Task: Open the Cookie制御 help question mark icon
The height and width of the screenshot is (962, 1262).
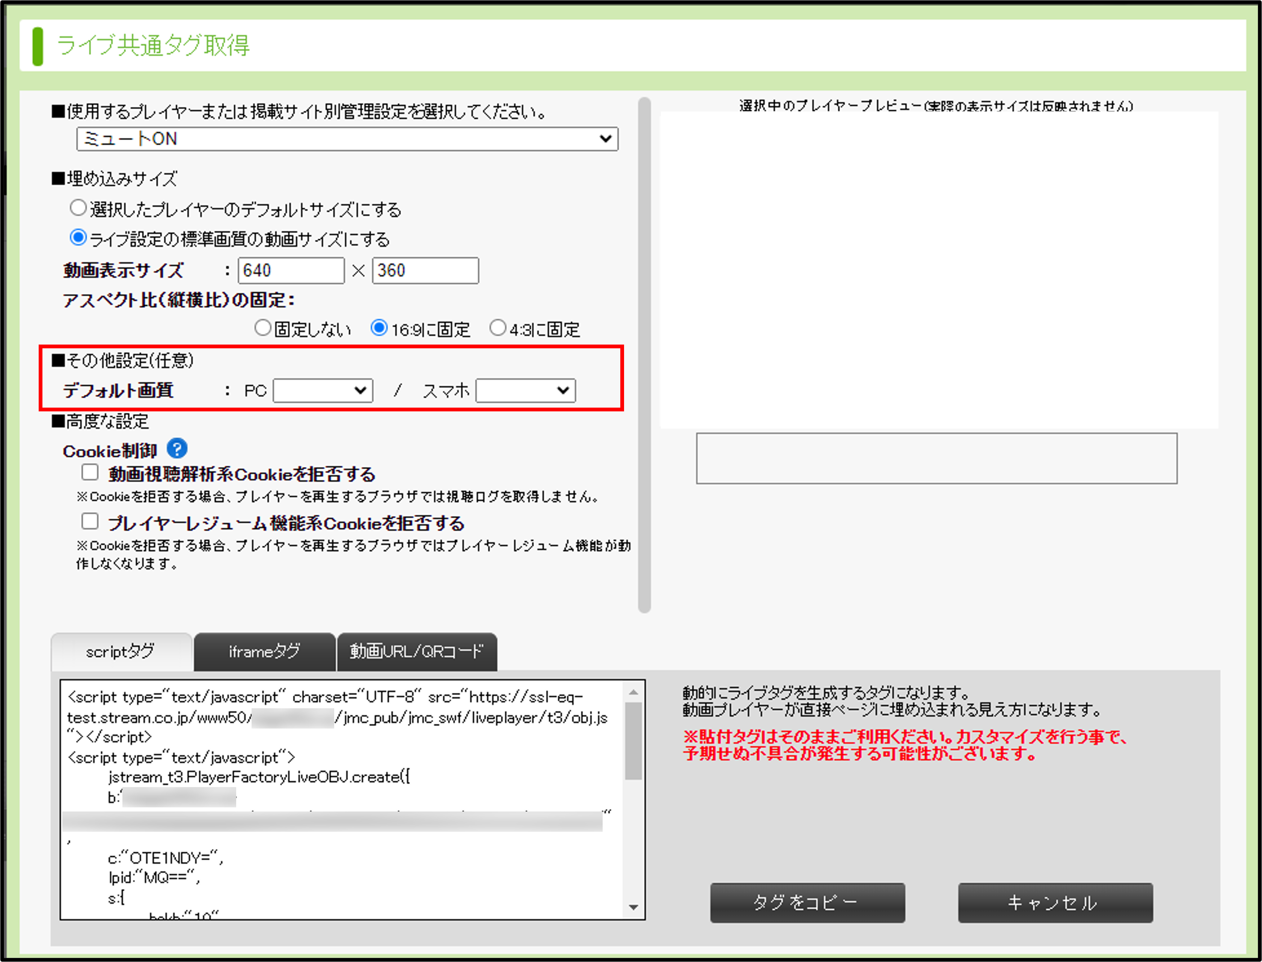Action: point(177,449)
